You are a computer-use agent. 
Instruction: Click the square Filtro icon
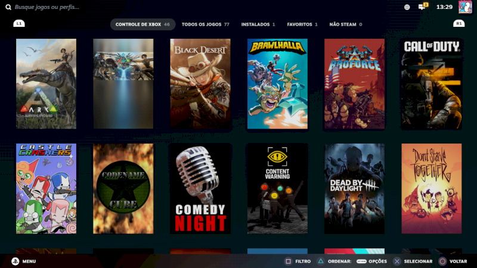click(x=288, y=261)
